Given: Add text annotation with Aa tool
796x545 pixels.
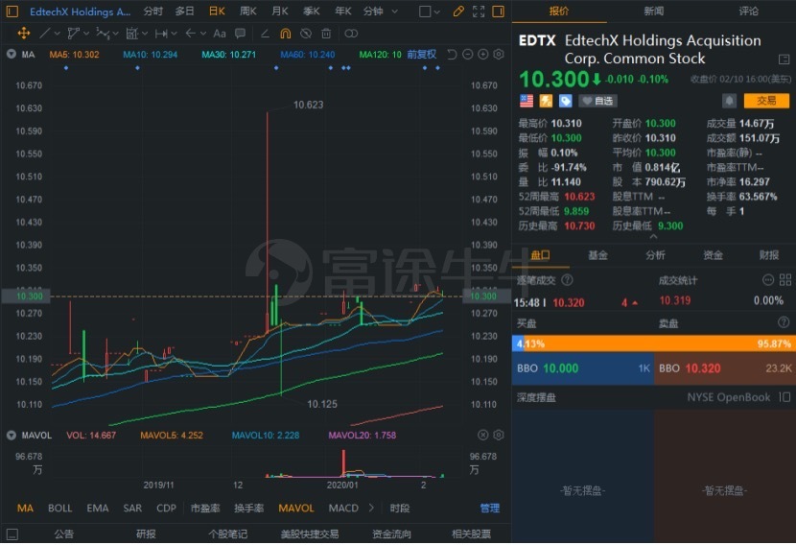Looking at the screenshot, I should coord(220,34).
